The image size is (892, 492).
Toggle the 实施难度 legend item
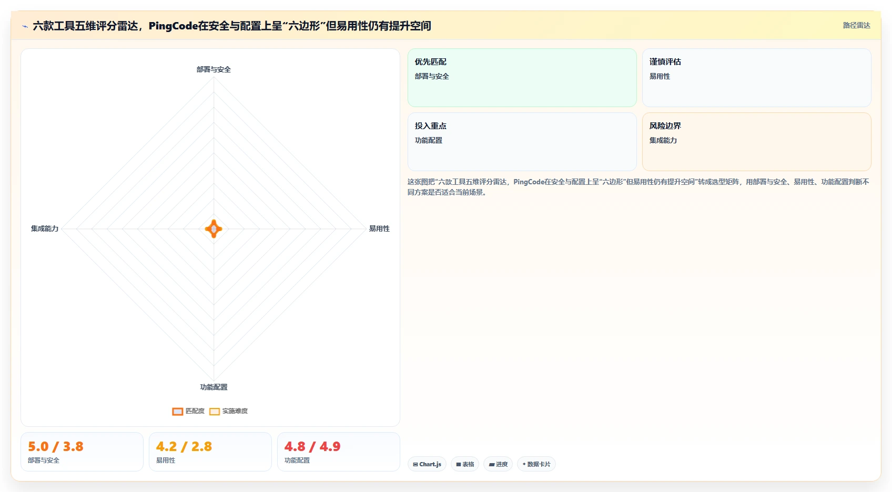[x=228, y=411]
